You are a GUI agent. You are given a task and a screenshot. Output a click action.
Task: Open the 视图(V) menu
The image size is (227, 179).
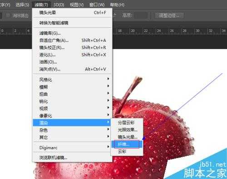tap(77, 5)
